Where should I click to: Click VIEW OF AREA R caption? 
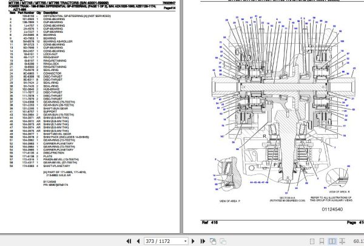pos(339,192)
